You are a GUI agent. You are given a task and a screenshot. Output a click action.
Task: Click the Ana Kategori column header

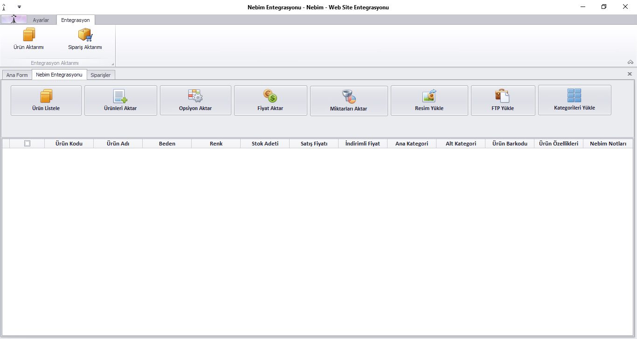tap(412, 144)
